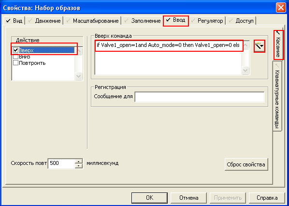Open help via Справка button

[x=267, y=198]
